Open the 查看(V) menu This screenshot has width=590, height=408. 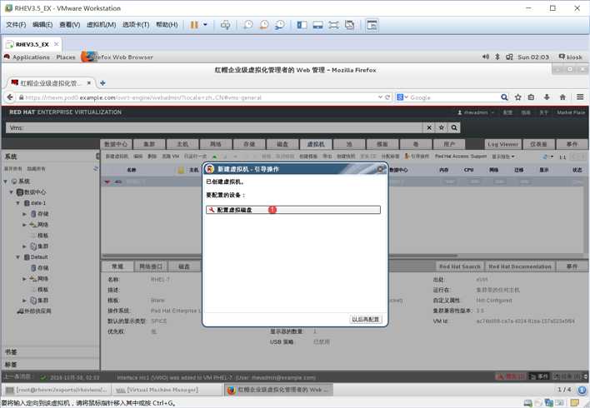tap(70, 25)
